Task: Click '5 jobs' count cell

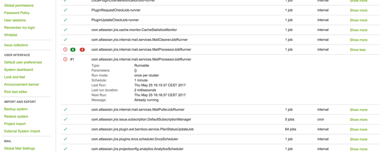Action: point(290,119)
